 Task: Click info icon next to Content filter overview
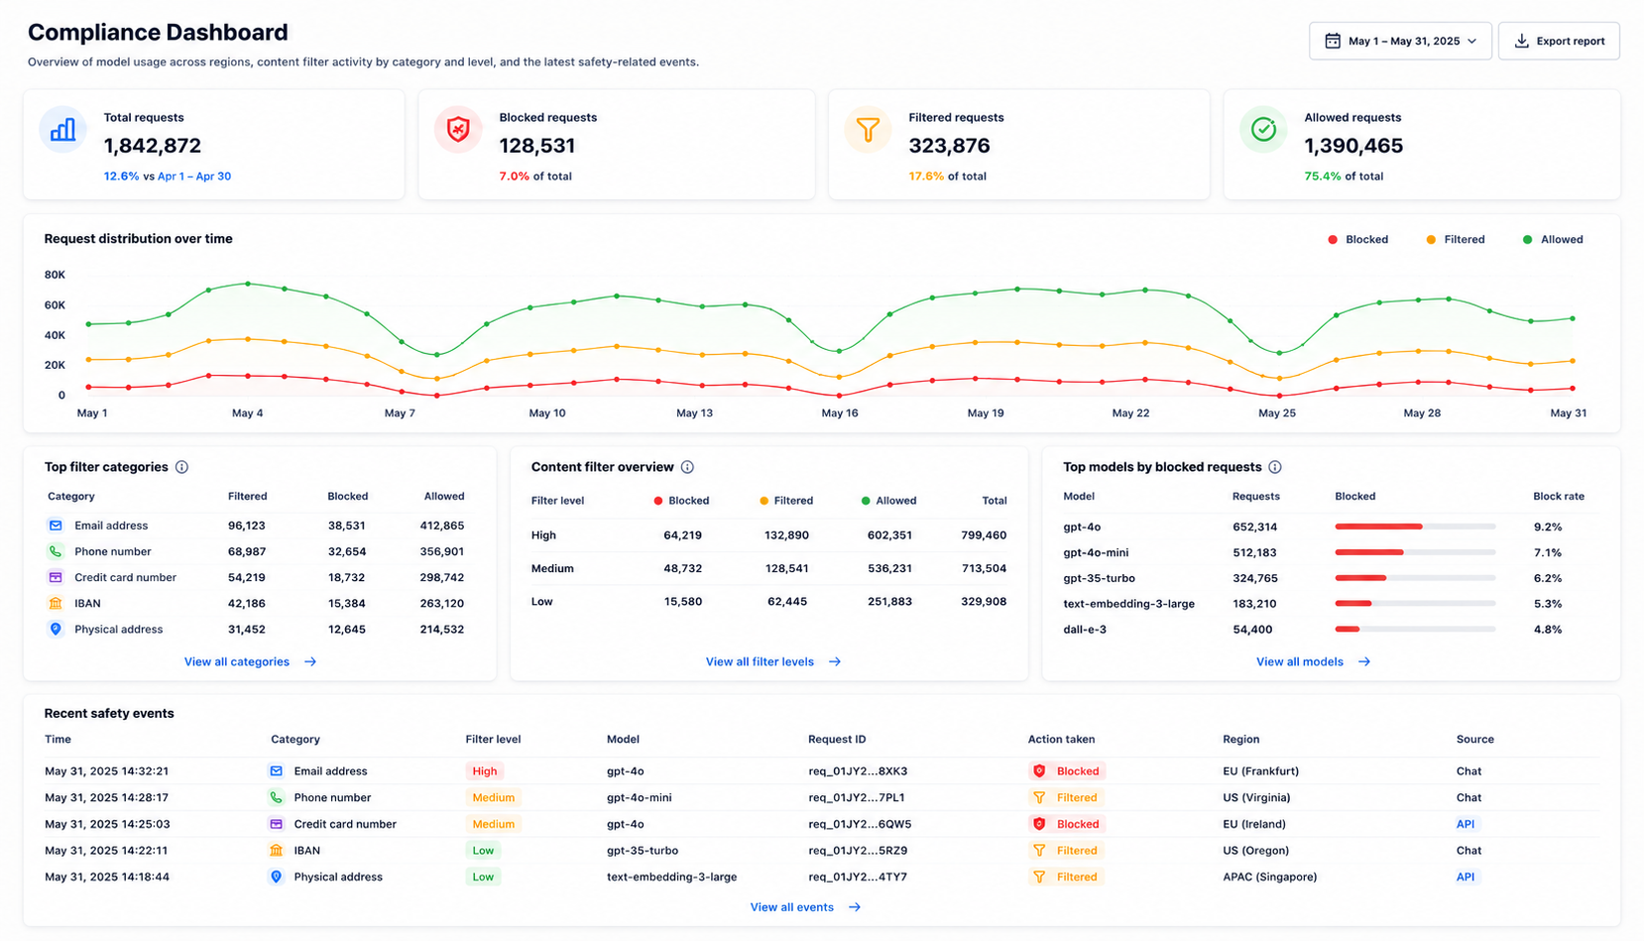687,467
